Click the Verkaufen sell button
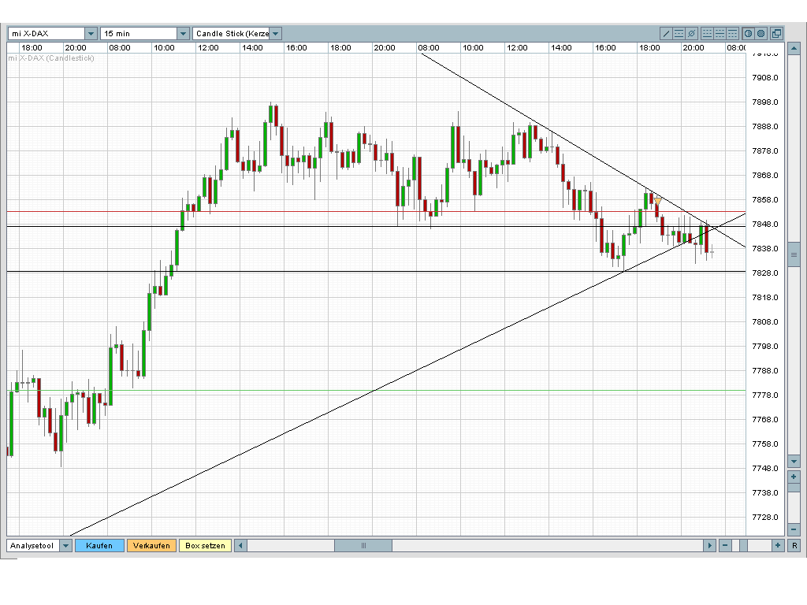 point(151,545)
